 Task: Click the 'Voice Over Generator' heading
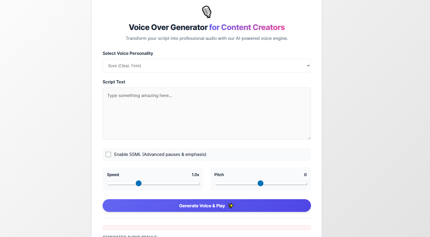click(x=168, y=27)
